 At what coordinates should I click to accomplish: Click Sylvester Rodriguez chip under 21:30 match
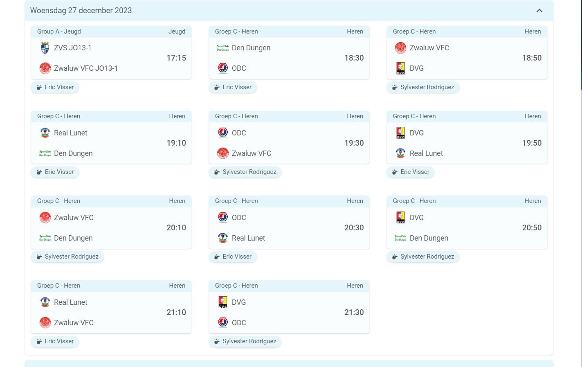245,341
